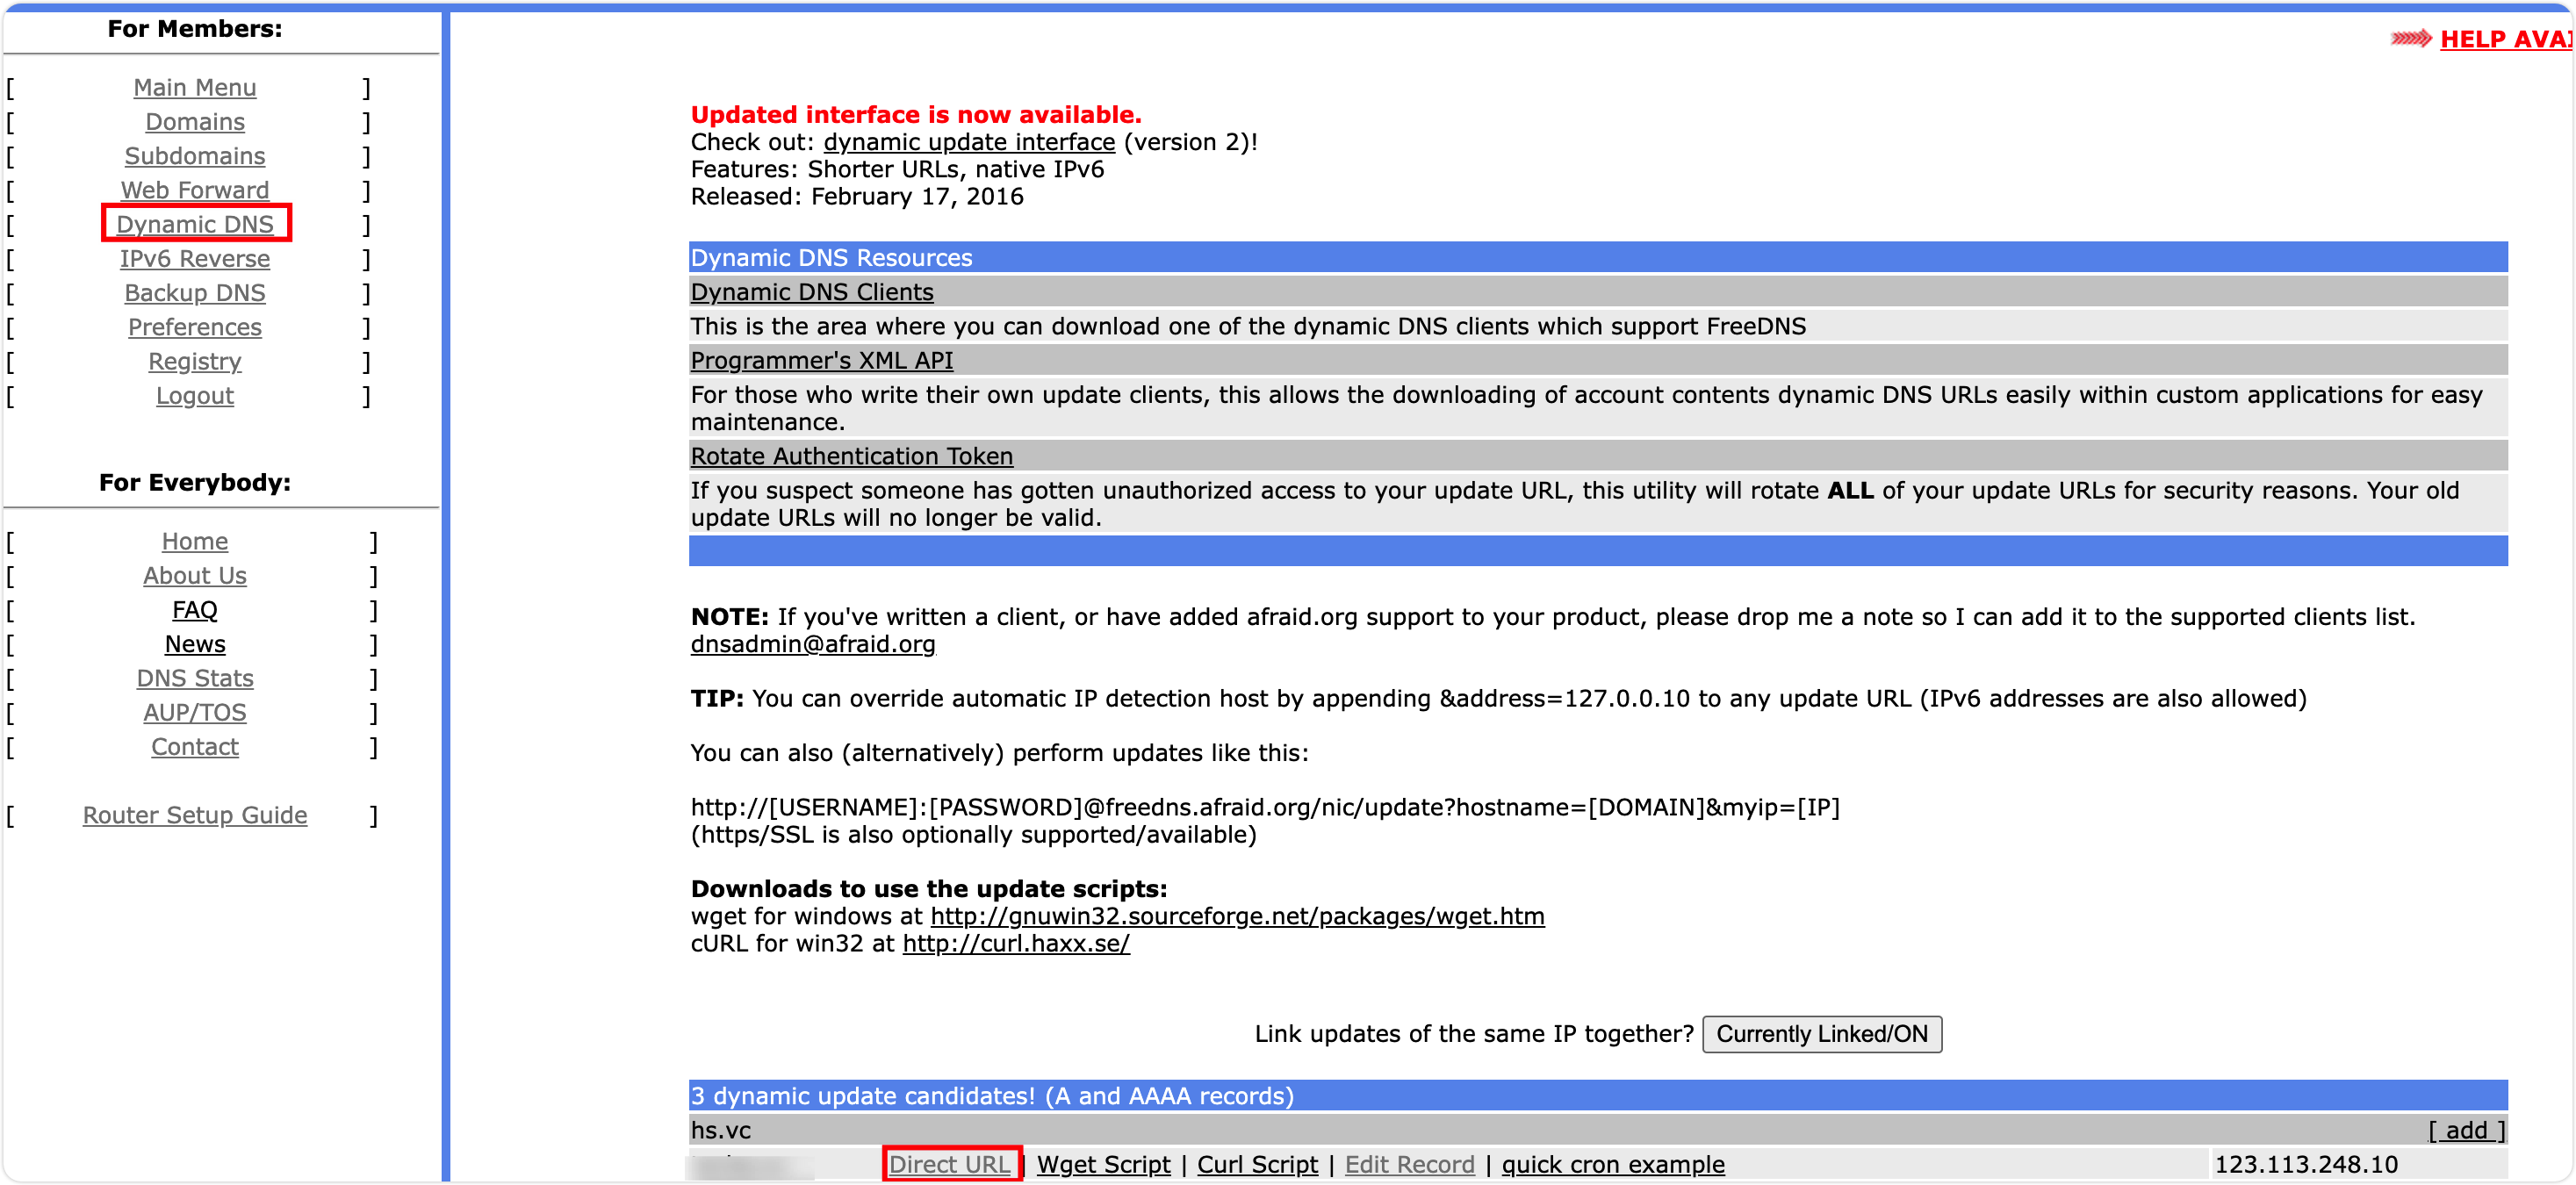
Task: Click the Web Forward sidebar icon
Action: click(x=196, y=190)
